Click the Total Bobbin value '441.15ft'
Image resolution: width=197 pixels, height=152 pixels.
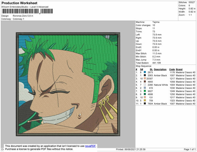click(157, 63)
